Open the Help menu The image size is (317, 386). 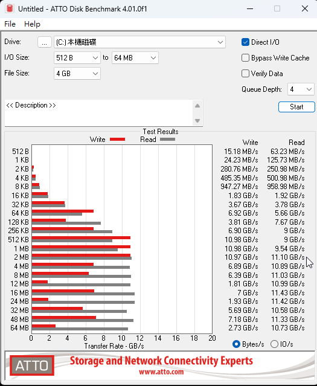coord(32,24)
